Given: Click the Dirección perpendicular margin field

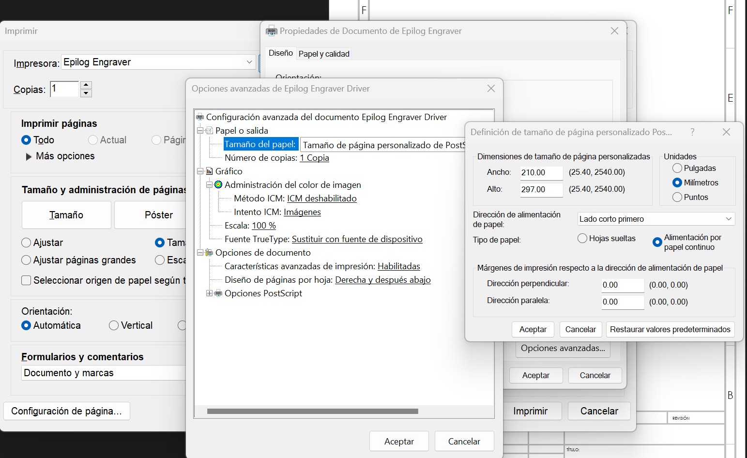Looking at the screenshot, I should tap(623, 285).
